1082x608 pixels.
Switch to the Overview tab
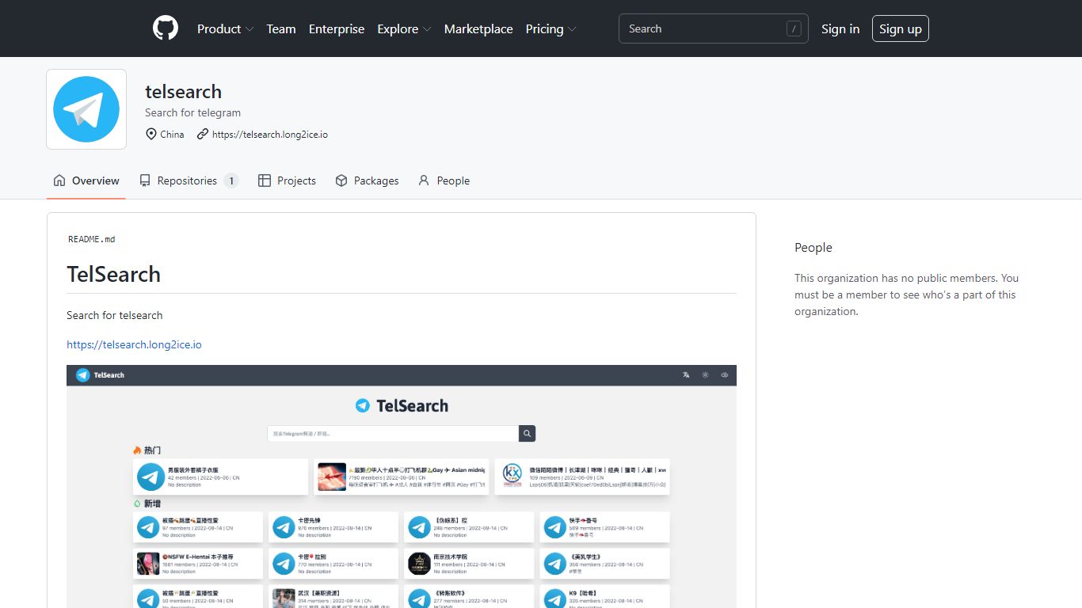tap(86, 180)
